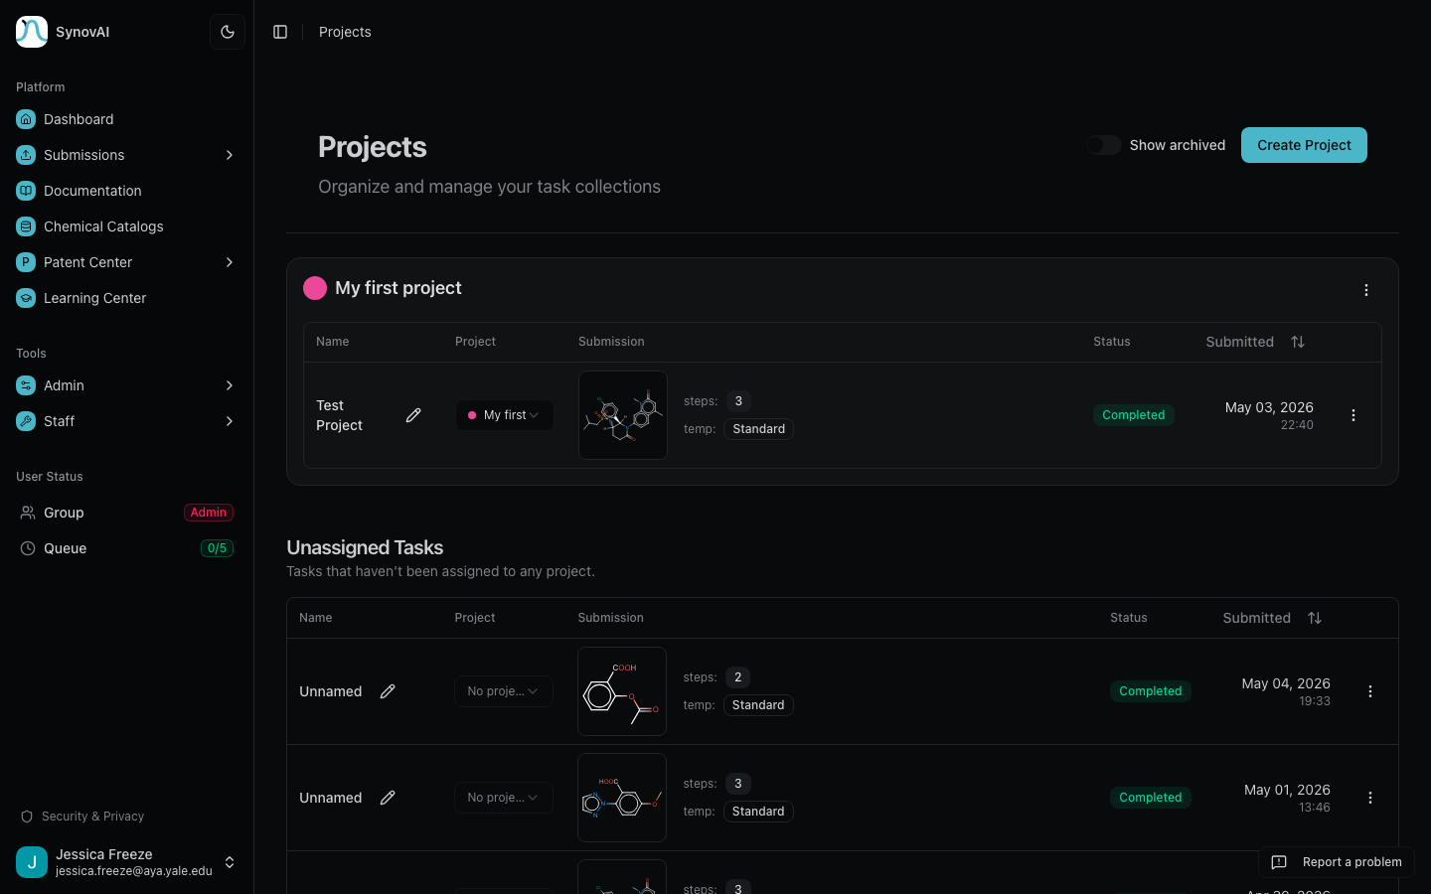The width and height of the screenshot is (1431, 894).
Task: Open the Test Project row actions menu
Action: click(1353, 415)
